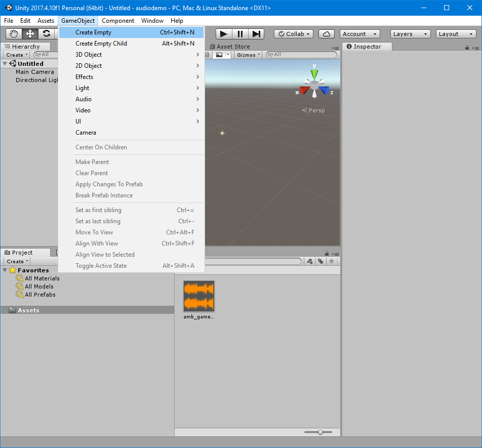Choose Camera from the GameObject menu
This screenshot has width=482, height=448.
(x=131, y=133)
